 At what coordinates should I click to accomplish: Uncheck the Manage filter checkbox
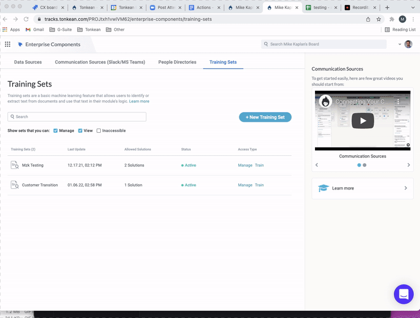tap(56, 131)
